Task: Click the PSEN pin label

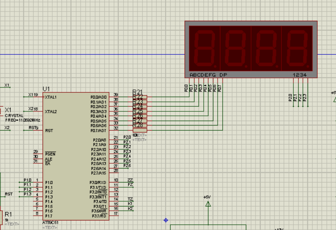Action: [x=50, y=154]
